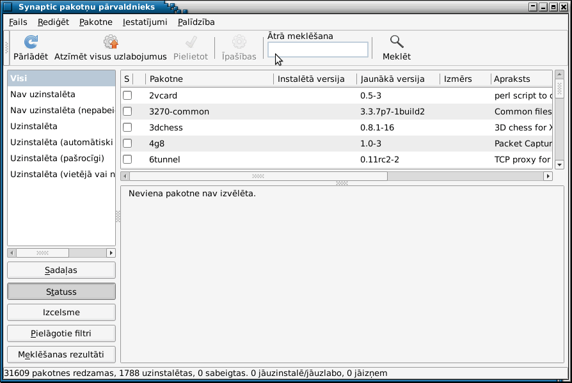Sort by the Pakotne column header

[x=209, y=79]
